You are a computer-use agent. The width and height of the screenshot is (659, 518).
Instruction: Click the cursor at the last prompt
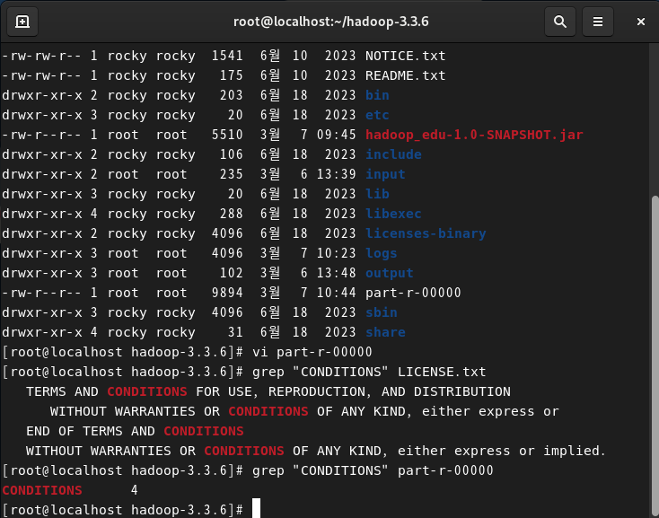click(x=256, y=509)
